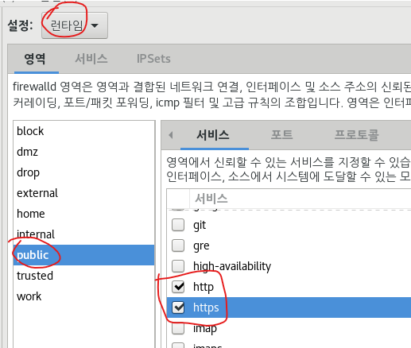Screen dimensions: 411x348
Task: Select the external zone
Action: pos(83,193)
